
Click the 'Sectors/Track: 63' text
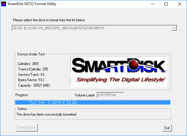click(x=31, y=75)
